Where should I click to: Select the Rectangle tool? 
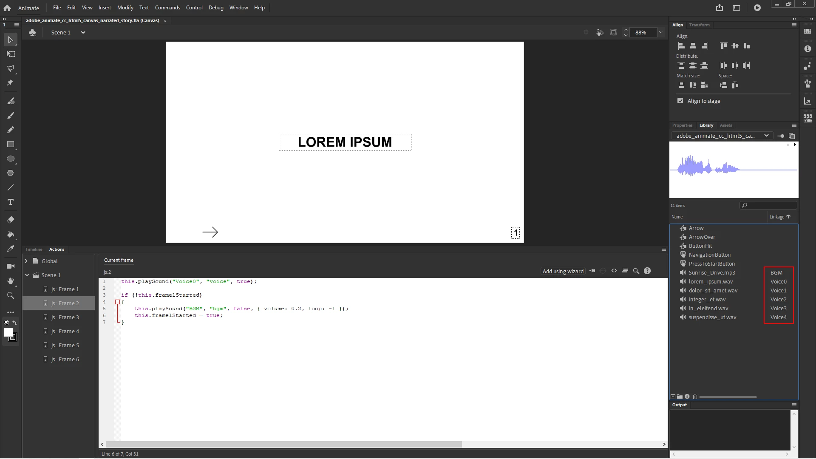point(11,144)
